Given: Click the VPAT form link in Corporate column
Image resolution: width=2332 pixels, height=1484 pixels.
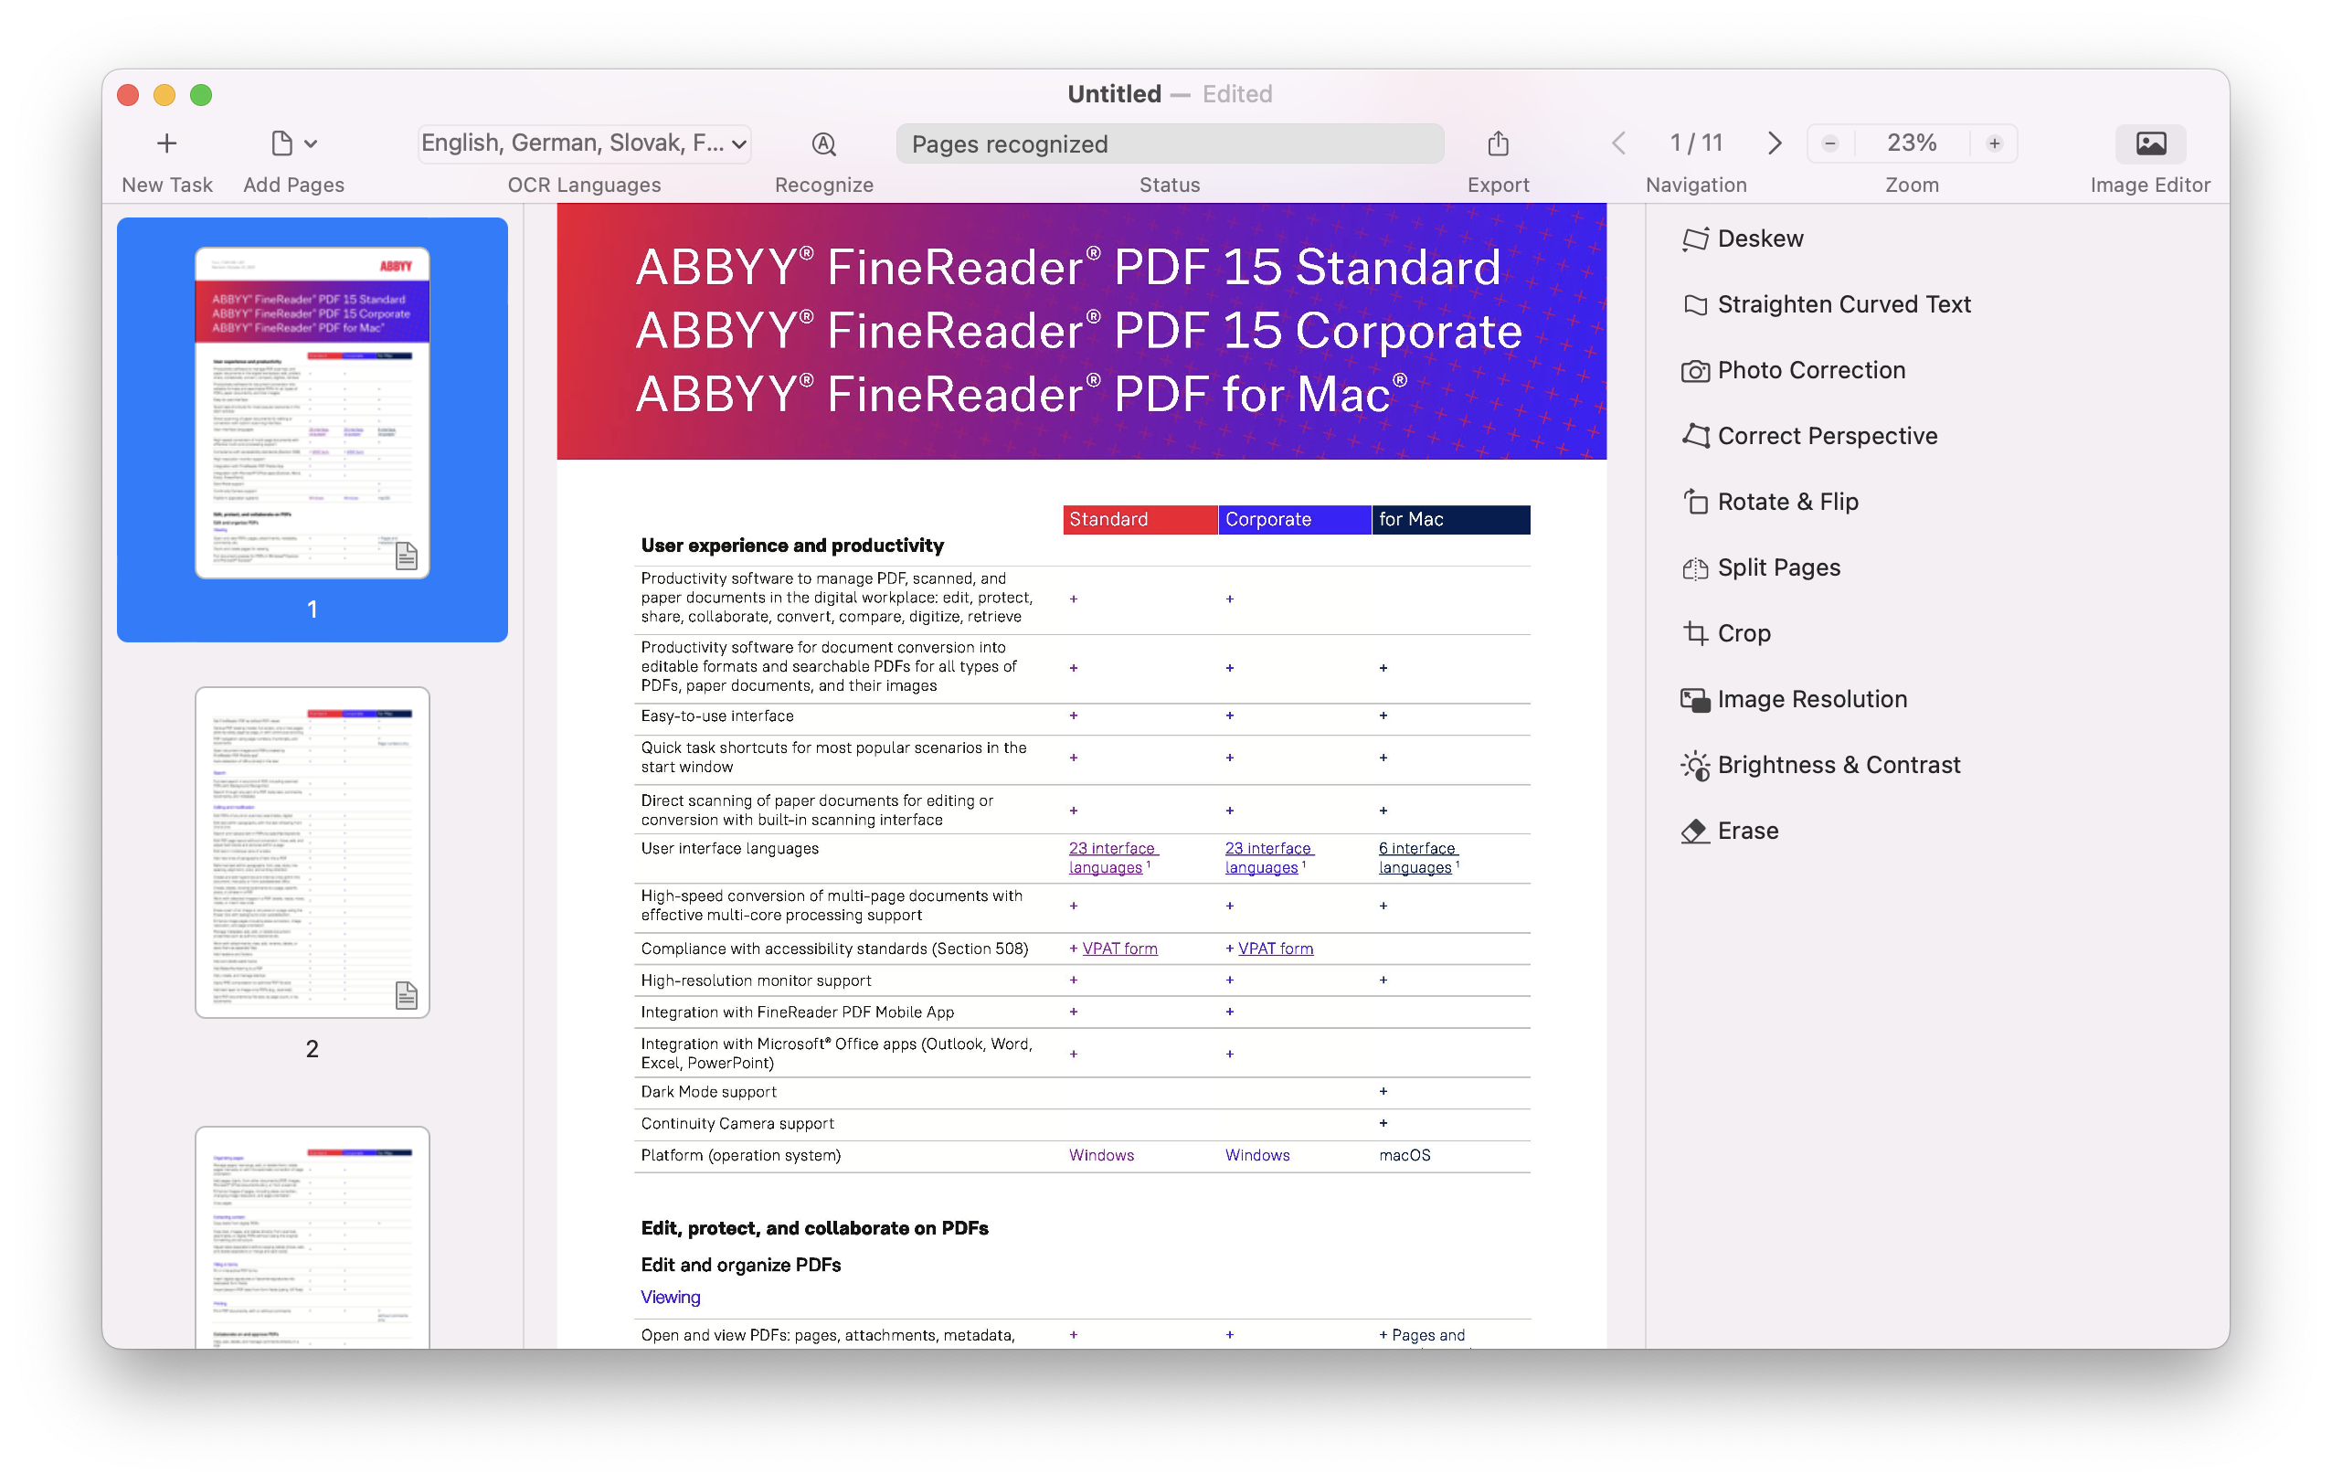Looking at the screenshot, I should click(x=1275, y=947).
